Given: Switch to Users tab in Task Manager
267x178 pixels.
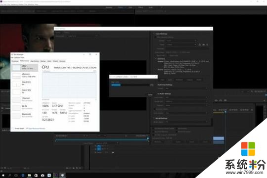Looking at the screenshot, I should coord(49,61).
